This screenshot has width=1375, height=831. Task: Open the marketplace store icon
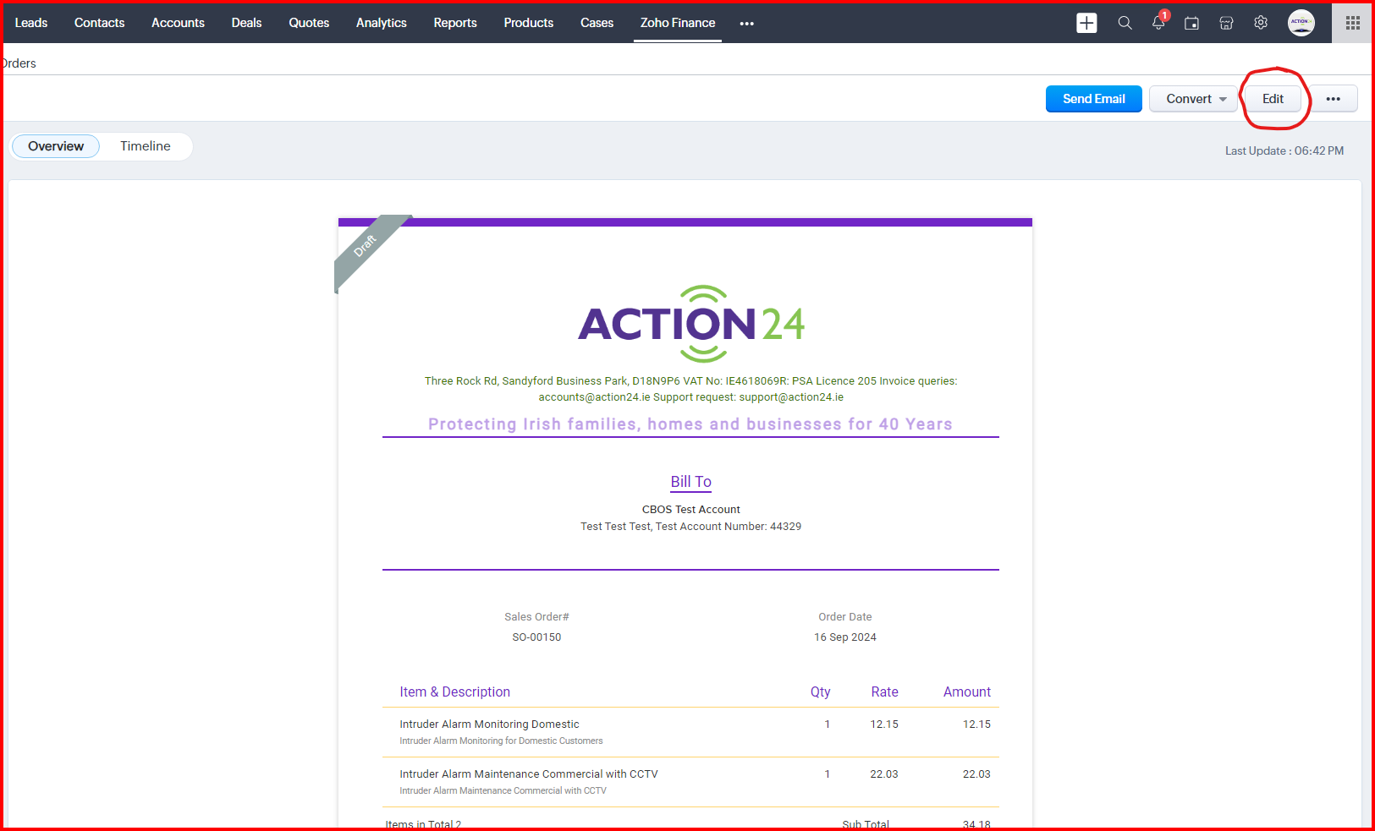(x=1226, y=23)
